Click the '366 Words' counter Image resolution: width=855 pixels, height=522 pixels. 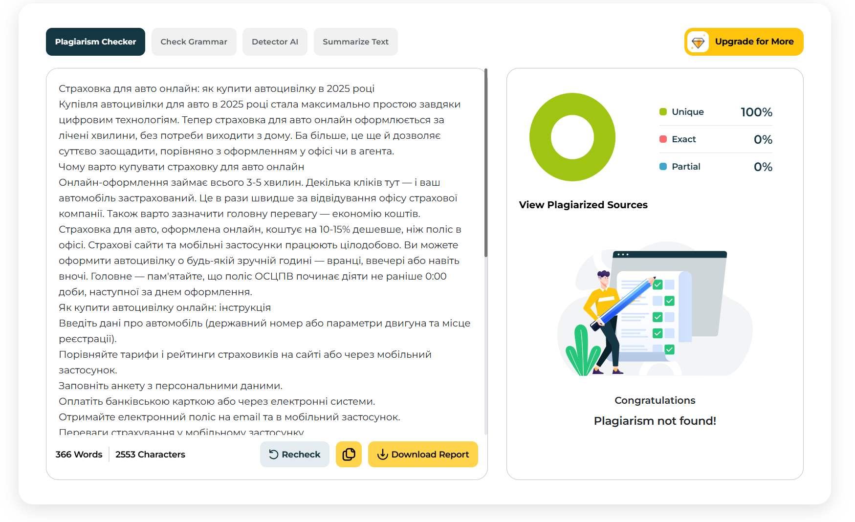[x=79, y=455]
